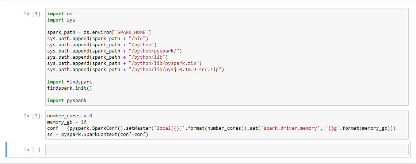This screenshot has height=164, width=416.
Task: Click the number_cores = 8 line
Action: click(69, 116)
